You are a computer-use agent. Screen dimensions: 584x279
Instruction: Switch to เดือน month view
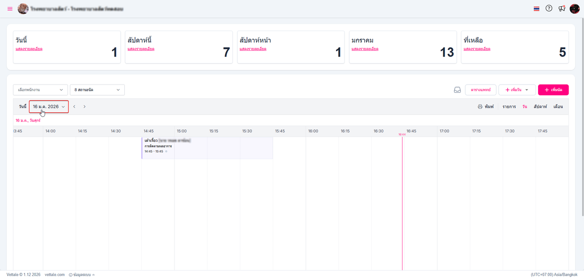(x=558, y=107)
